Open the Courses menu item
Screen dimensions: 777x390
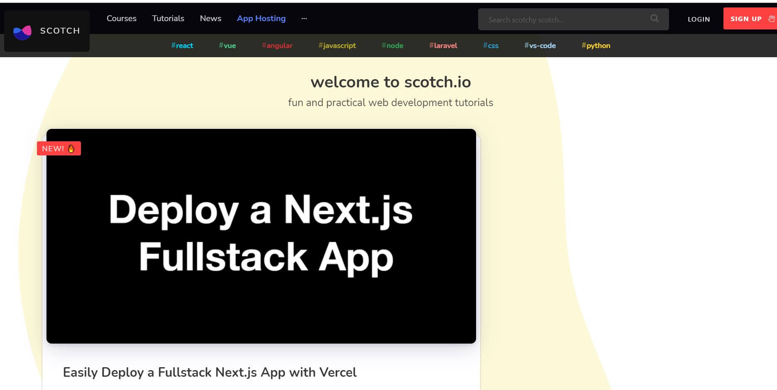[x=122, y=18]
